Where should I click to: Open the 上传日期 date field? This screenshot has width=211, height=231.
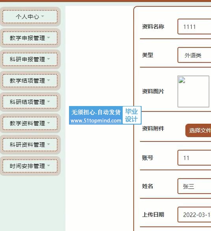click(194, 215)
